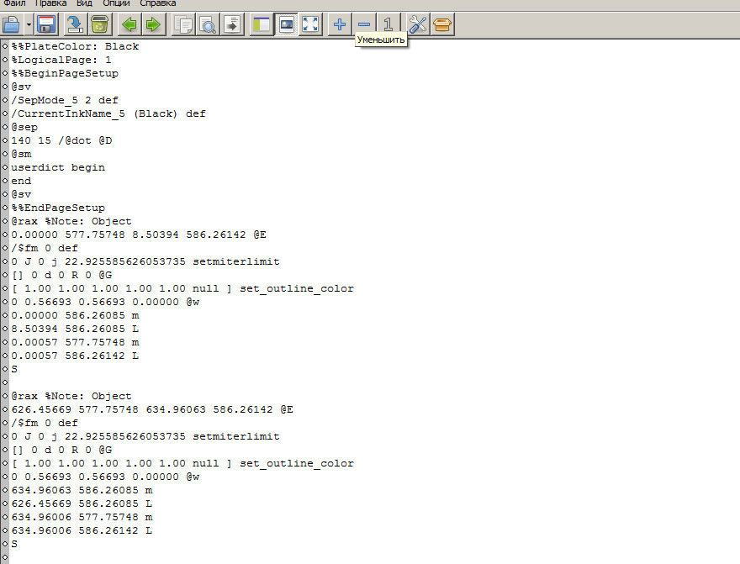Save the file with the floppy disk icon
Screen dimensions: 740x564
coord(46,24)
